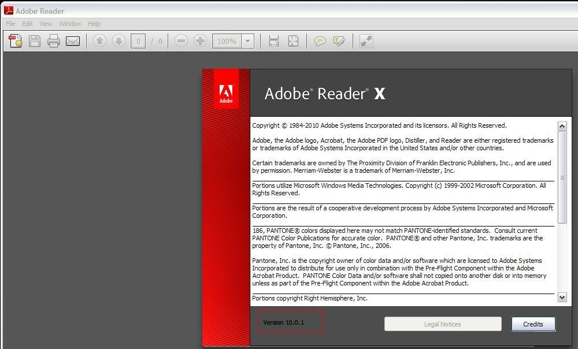Click the Create PDF online icon
This screenshot has width=578, height=349.
tap(16, 41)
